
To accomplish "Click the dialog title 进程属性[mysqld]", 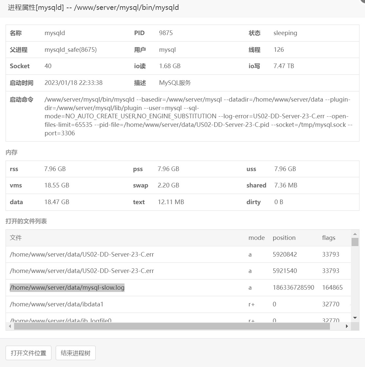I will [x=36, y=8].
